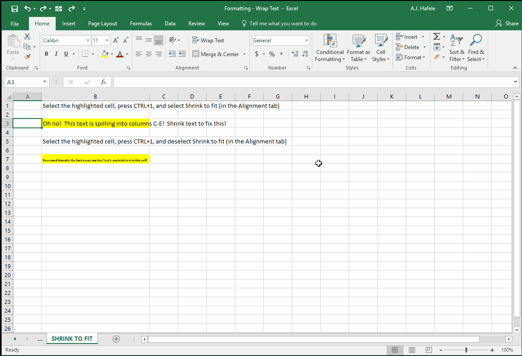This screenshot has width=522, height=356.
Task: Click the Save icon in quick access toolbar
Action: [15, 8]
